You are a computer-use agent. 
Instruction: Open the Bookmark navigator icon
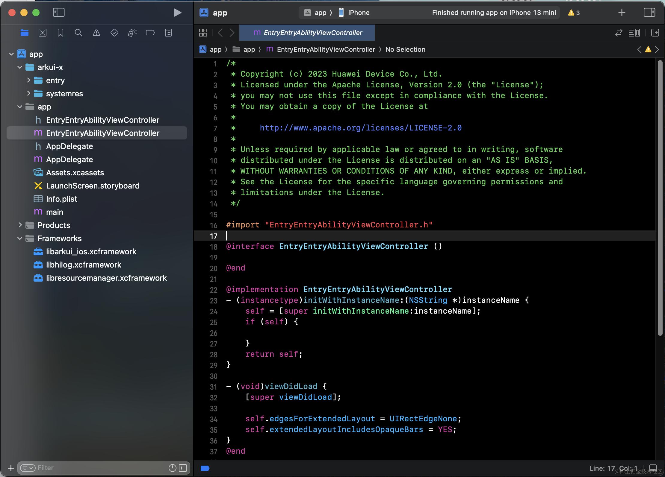pos(61,33)
